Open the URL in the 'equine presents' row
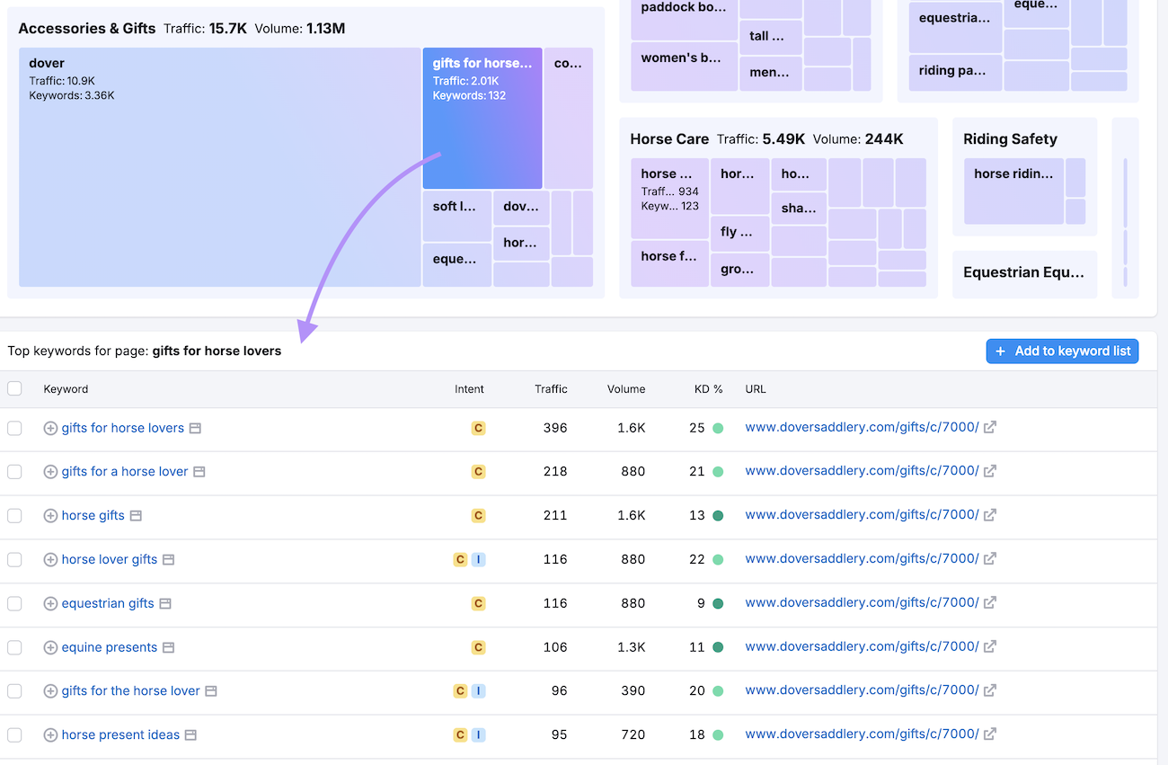Viewport: 1168px width, 765px height. 862,646
